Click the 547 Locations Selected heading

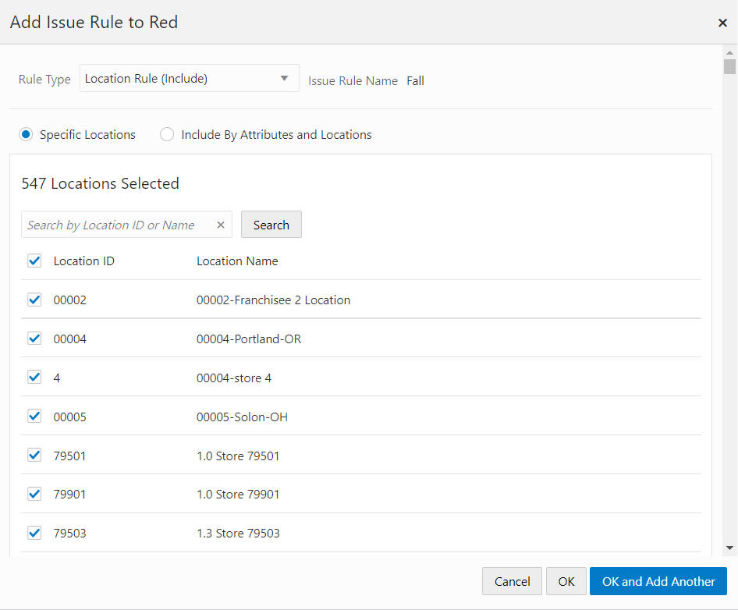(101, 183)
